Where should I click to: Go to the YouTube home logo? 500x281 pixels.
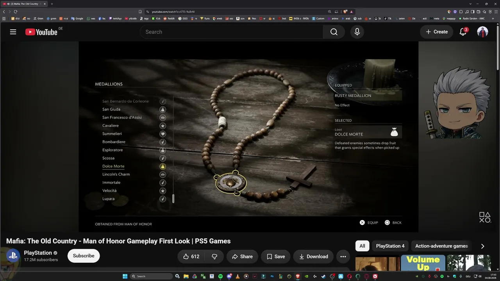tap(41, 32)
